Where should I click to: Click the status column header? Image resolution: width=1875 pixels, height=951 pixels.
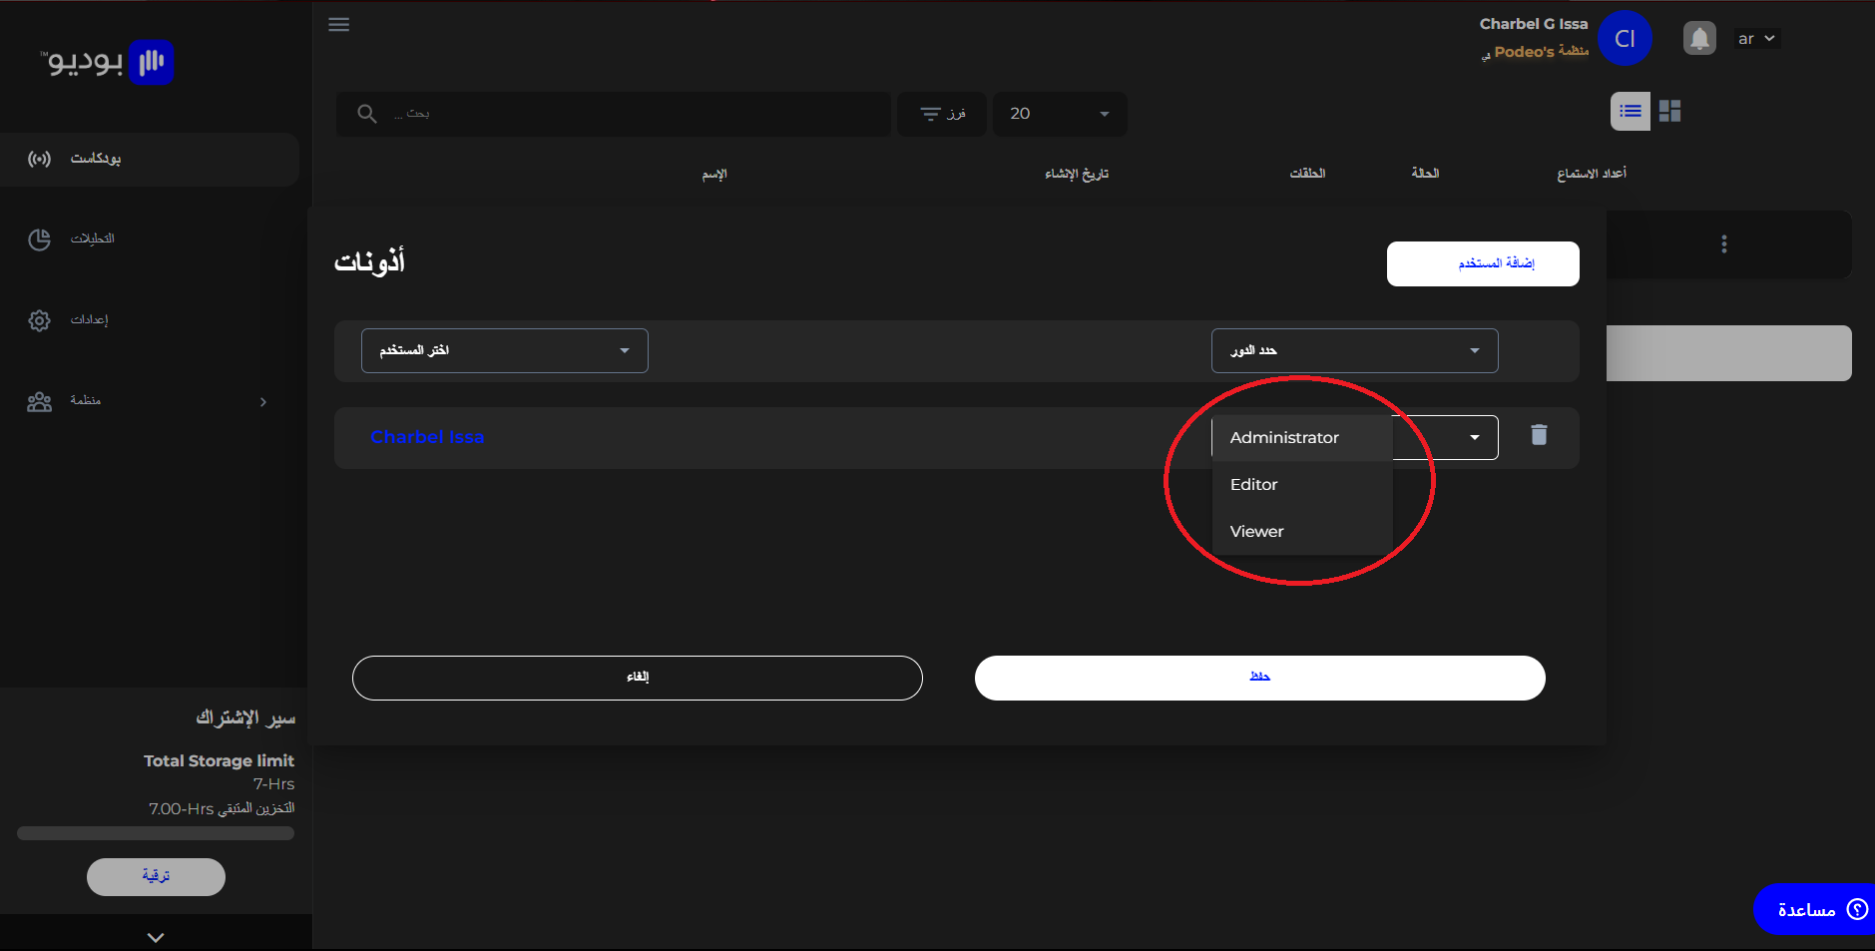pos(1425,174)
